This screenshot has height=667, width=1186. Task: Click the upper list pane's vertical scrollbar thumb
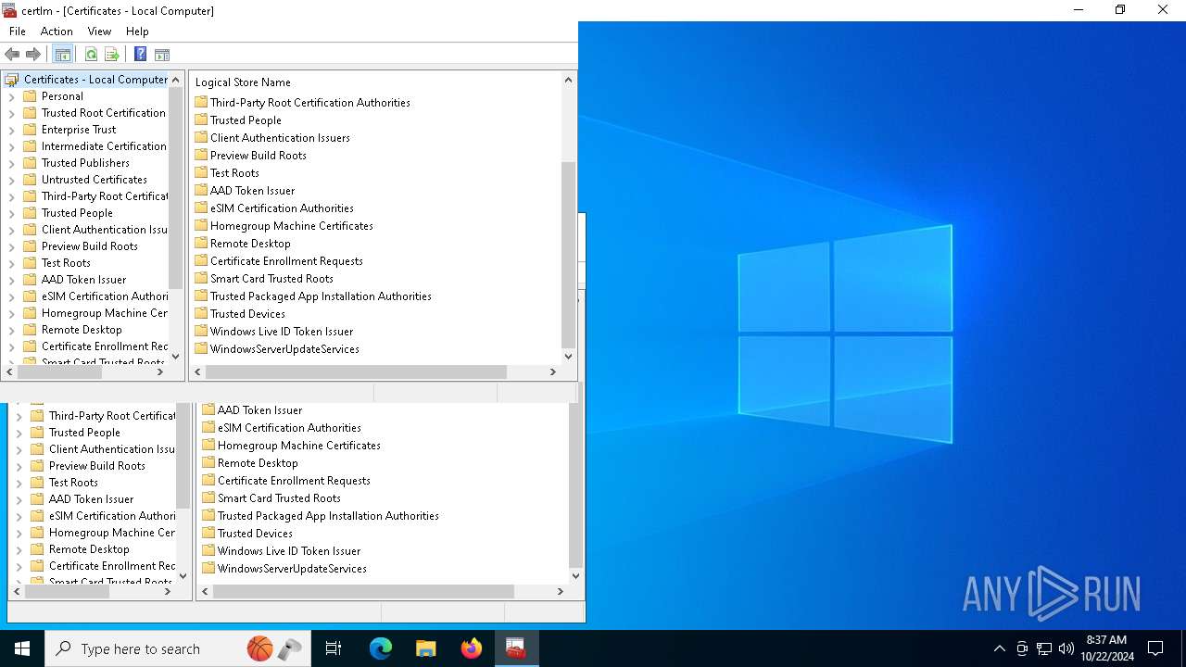[x=569, y=255]
